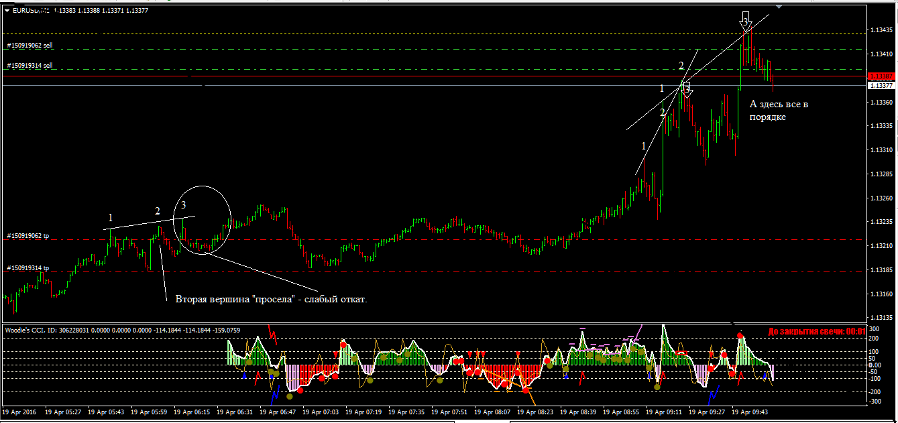Click the 1.13285 price scale value
This screenshot has height=423, width=898.
[x=881, y=174]
